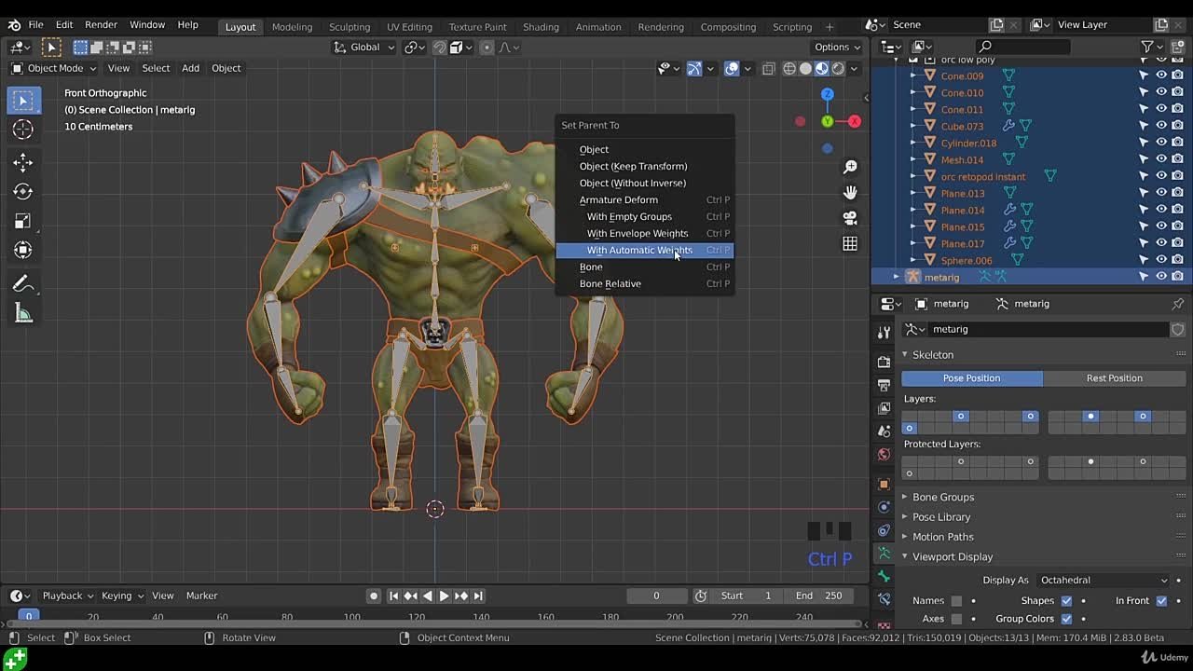Switch to the Shading workspace tab

pos(541,27)
